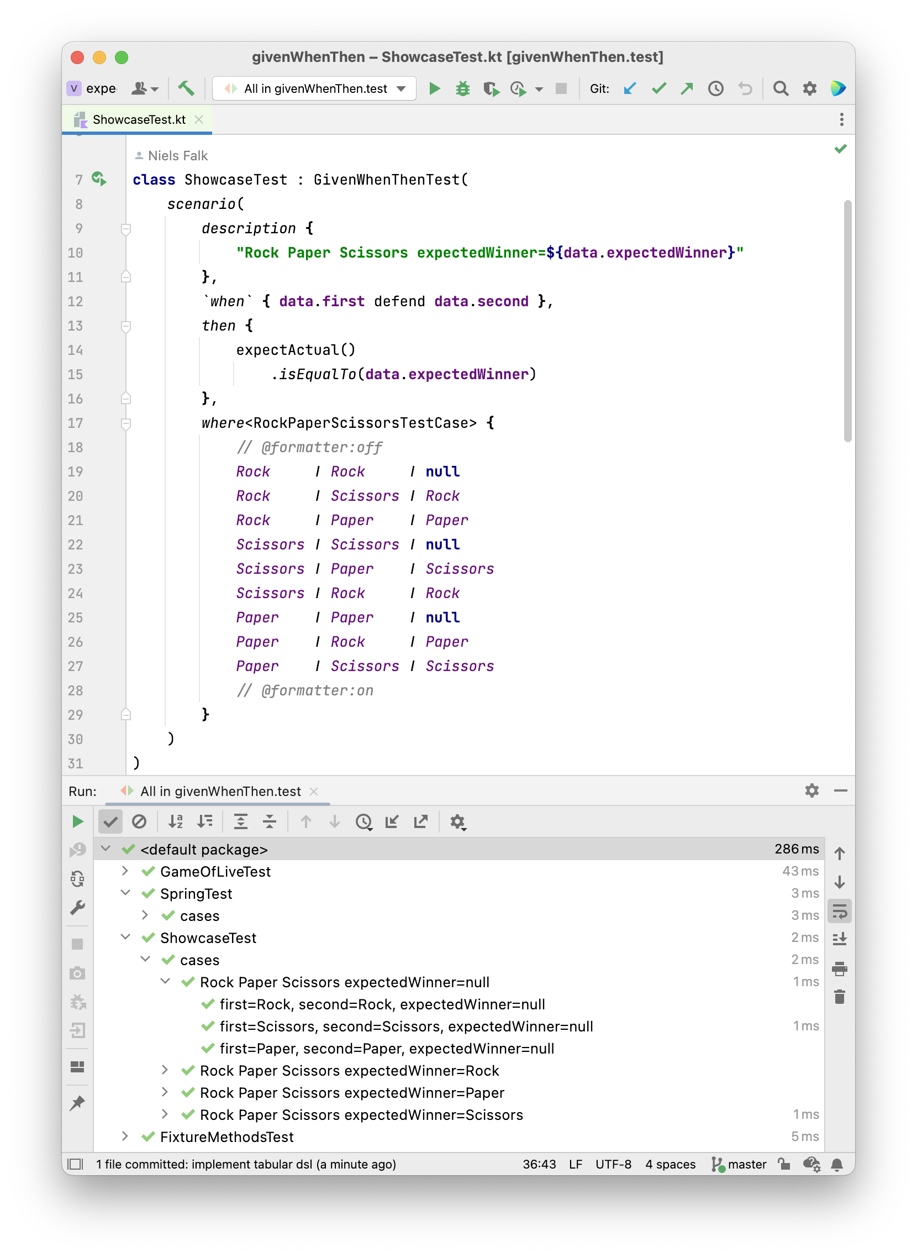Fold the description block at line 9
Image resolution: width=917 pixels, height=1257 pixels.
click(126, 228)
